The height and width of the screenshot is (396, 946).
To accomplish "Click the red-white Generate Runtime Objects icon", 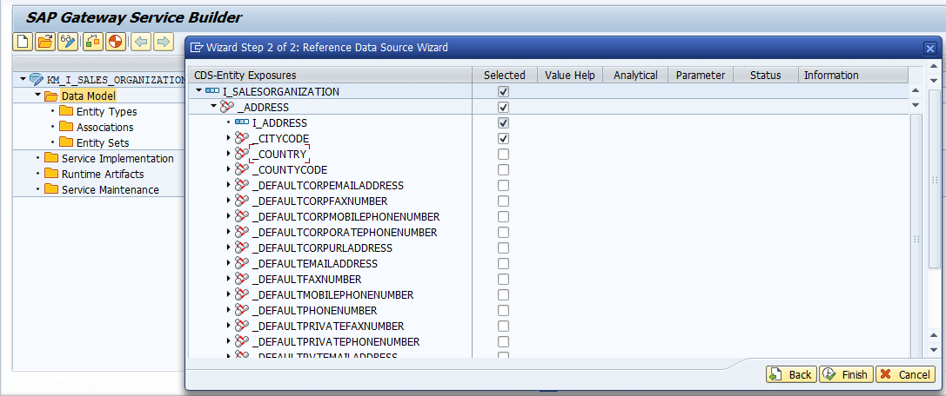I will pos(115,42).
